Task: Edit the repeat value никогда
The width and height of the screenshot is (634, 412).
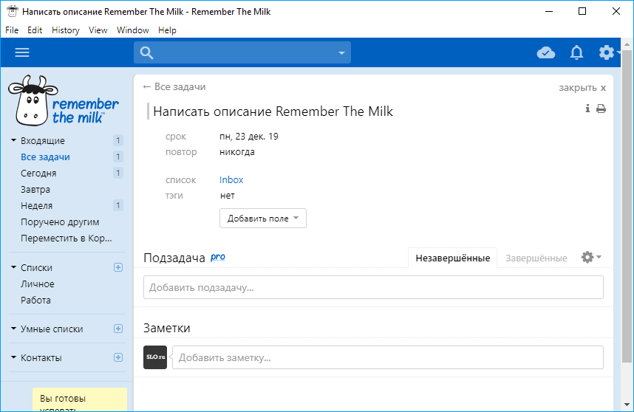Action: pyautogui.click(x=237, y=152)
